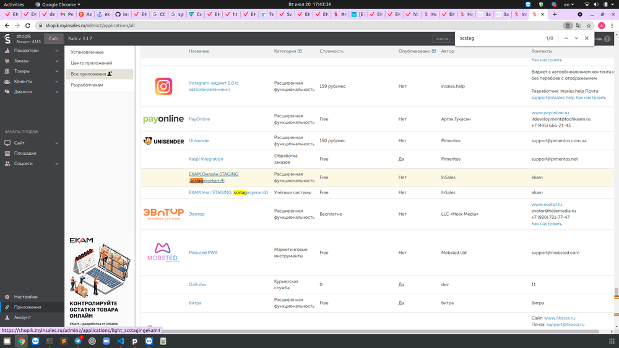Open the Центр приложений section
Image resolution: width=619 pixels, height=348 pixels.
click(x=92, y=63)
